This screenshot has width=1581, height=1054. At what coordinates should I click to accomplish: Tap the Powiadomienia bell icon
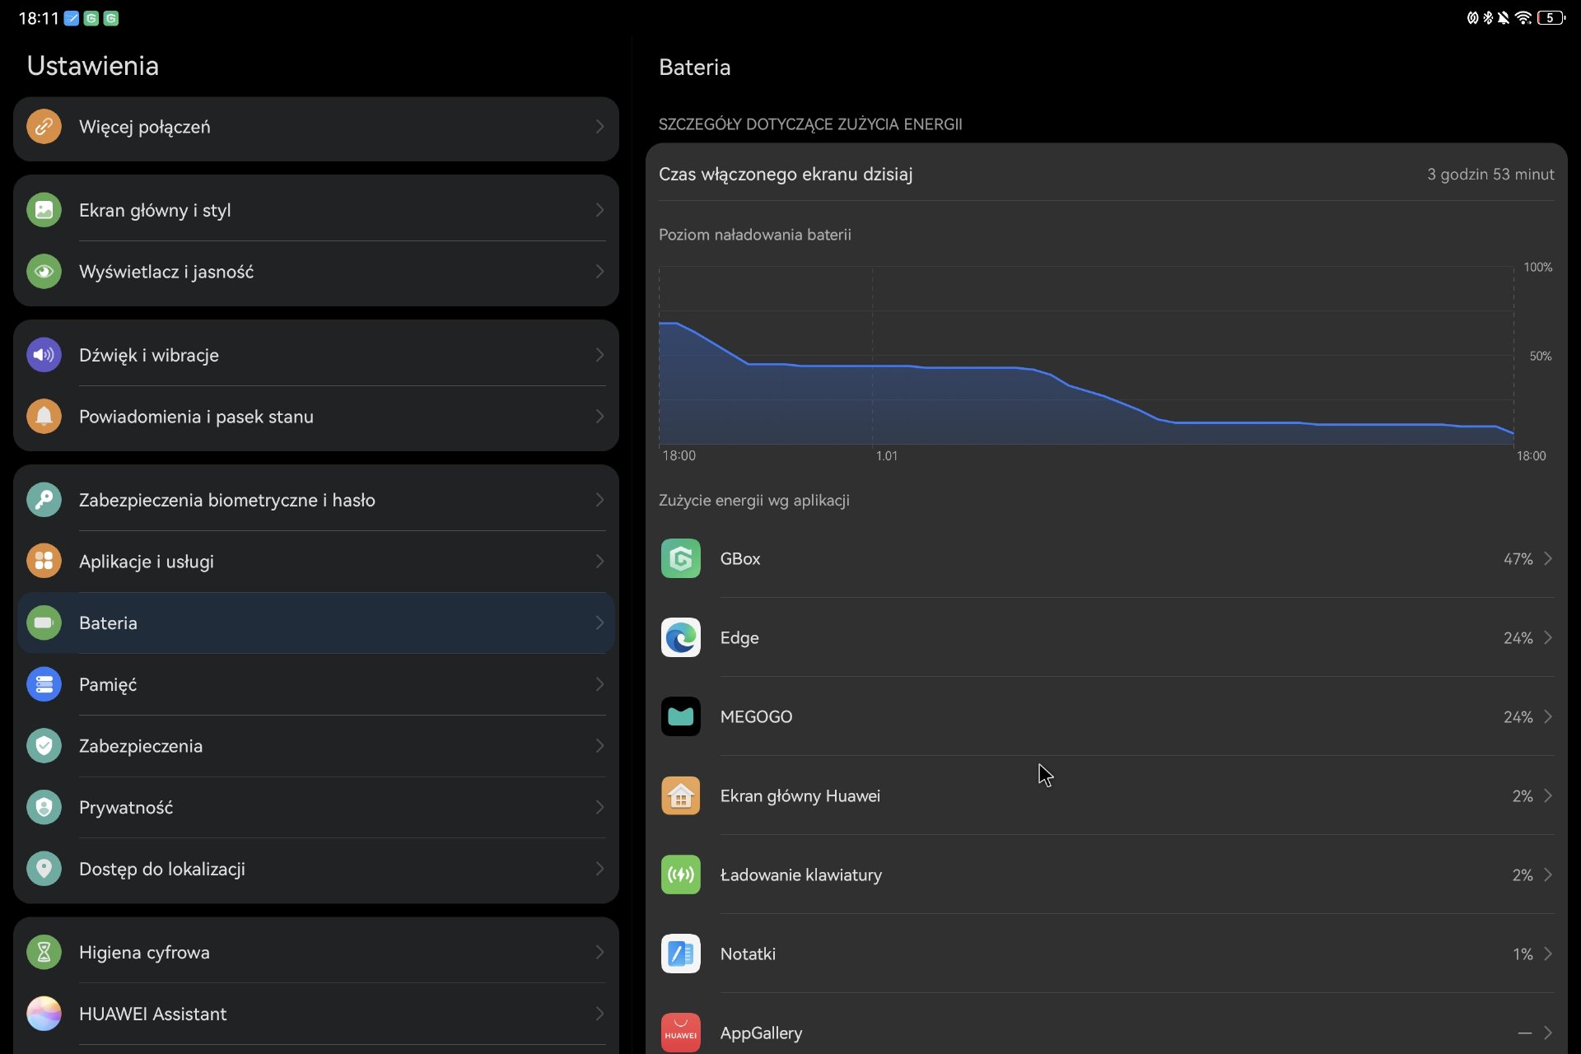[44, 417]
